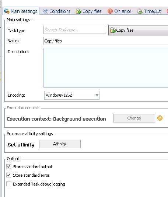The width and height of the screenshot is (168, 197).
Task: Click the Change execution context button
Action: pyautogui.click(x=134, y=118)
